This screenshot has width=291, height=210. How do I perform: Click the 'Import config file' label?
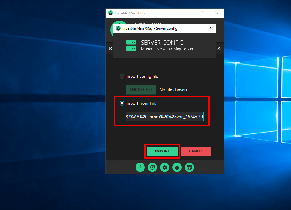(x=142, y=76)
